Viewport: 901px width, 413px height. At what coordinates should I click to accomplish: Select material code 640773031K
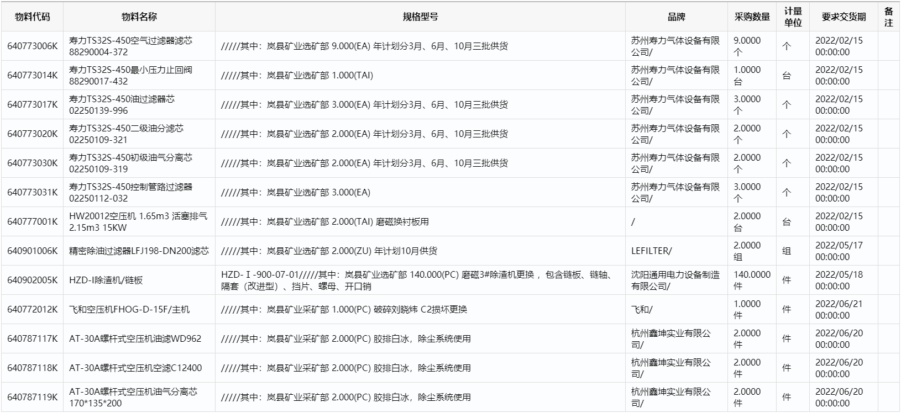[32, 193]
